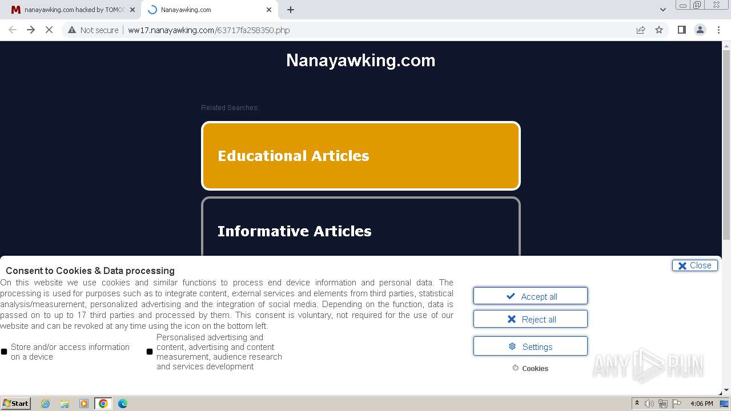Open the Windows Start menu
Image resolution: width=731 pixels, height=411 pixels.
tap(16, 404)
